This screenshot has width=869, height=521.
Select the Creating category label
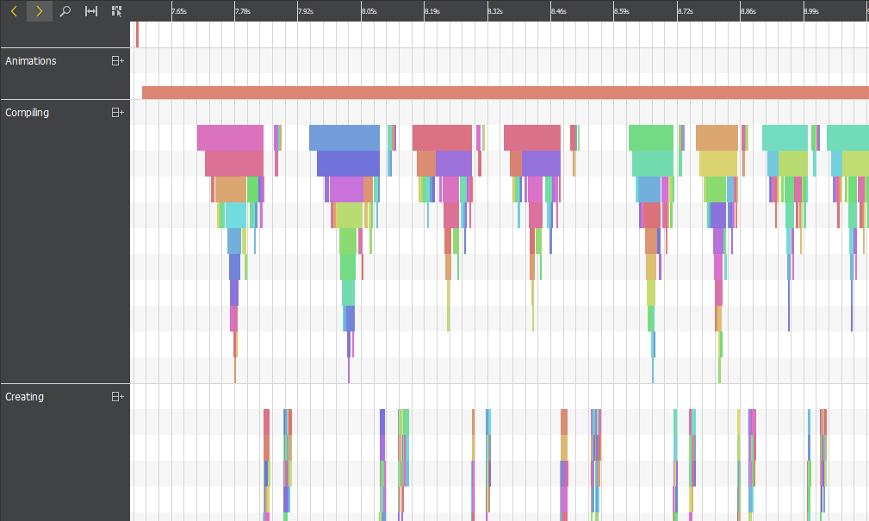[25, 397]
